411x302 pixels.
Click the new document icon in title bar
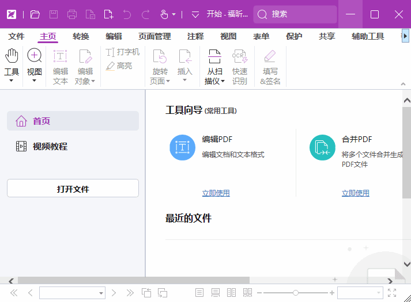(108, 14)
